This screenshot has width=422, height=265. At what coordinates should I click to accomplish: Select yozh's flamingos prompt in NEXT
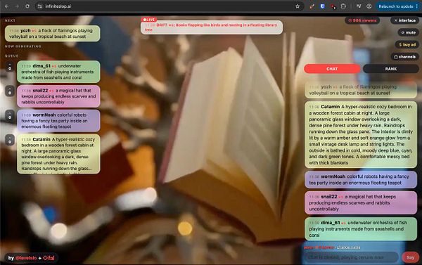point(53,34)
